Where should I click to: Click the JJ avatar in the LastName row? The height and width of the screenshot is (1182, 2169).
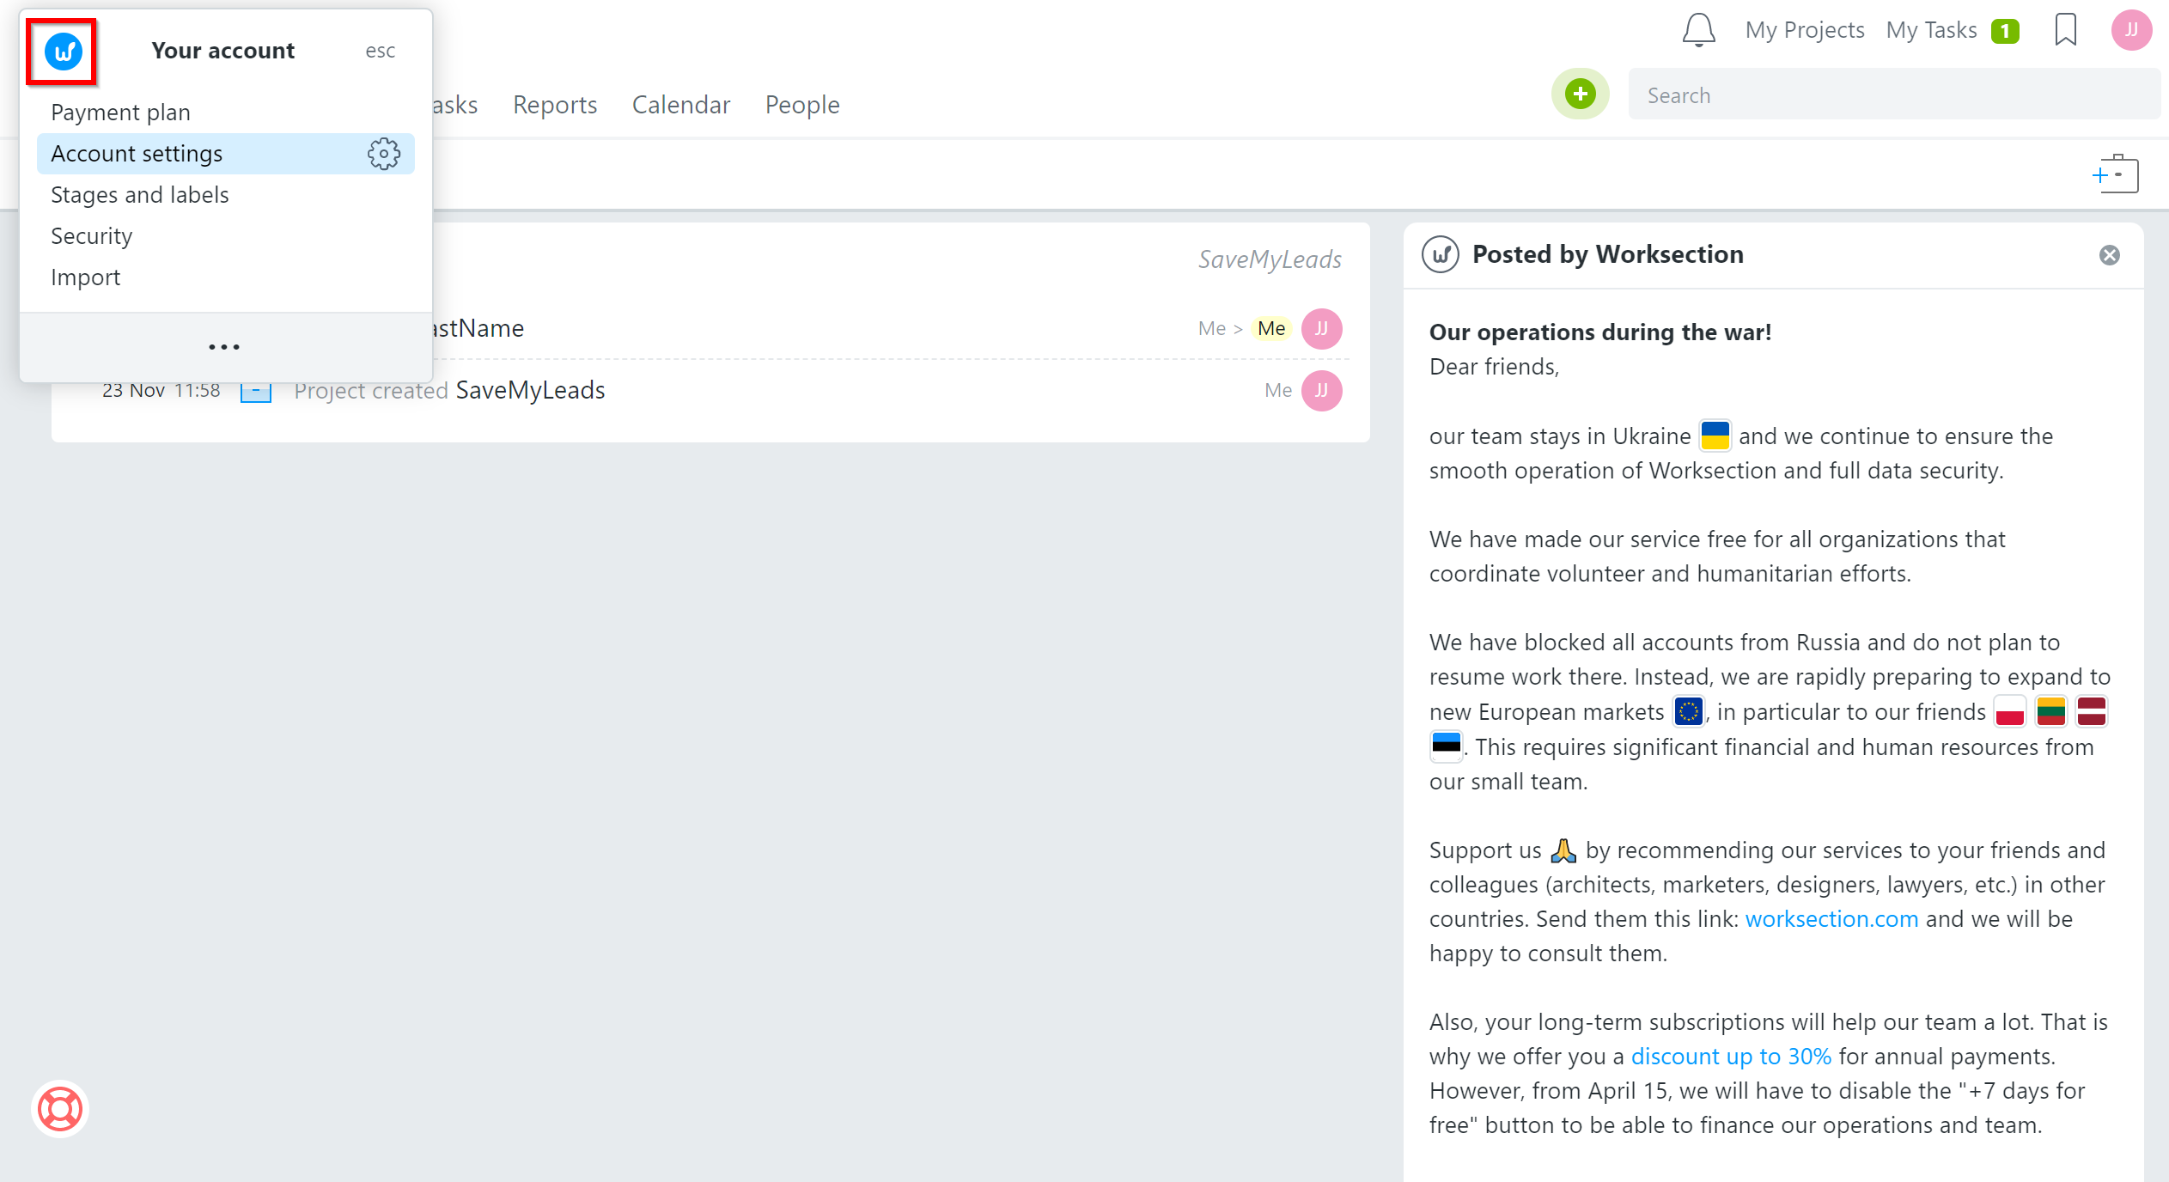1321,328
